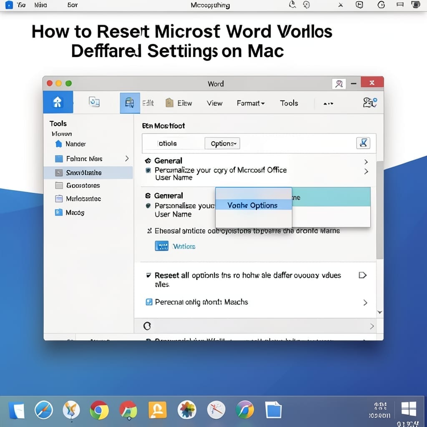Open the Options dropdown button
Image resolution: width=427 pixels, height=427 pixels.
point(222,143)
